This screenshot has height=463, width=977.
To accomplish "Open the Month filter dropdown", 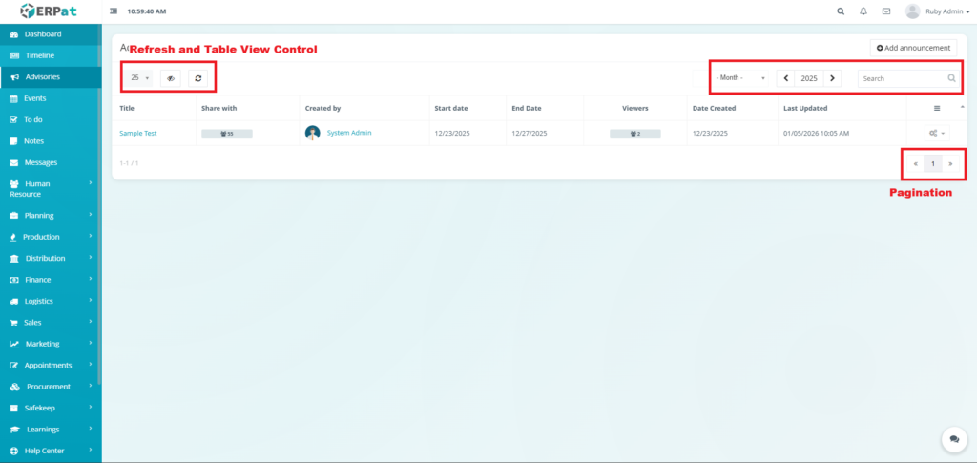I will click(x=740, y=78).
